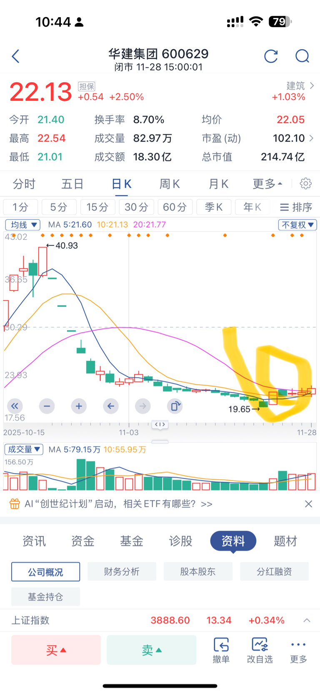Select the 资金 tab
Screen dimensions: 320x694
click(x=82, y=541)
